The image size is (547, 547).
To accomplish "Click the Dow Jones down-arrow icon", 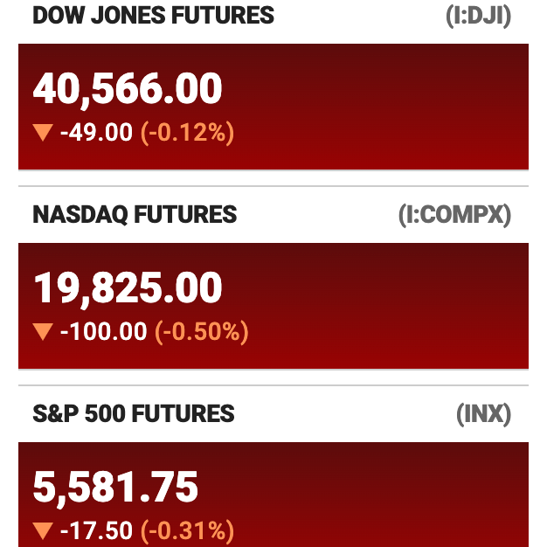I will coord(43,133).
